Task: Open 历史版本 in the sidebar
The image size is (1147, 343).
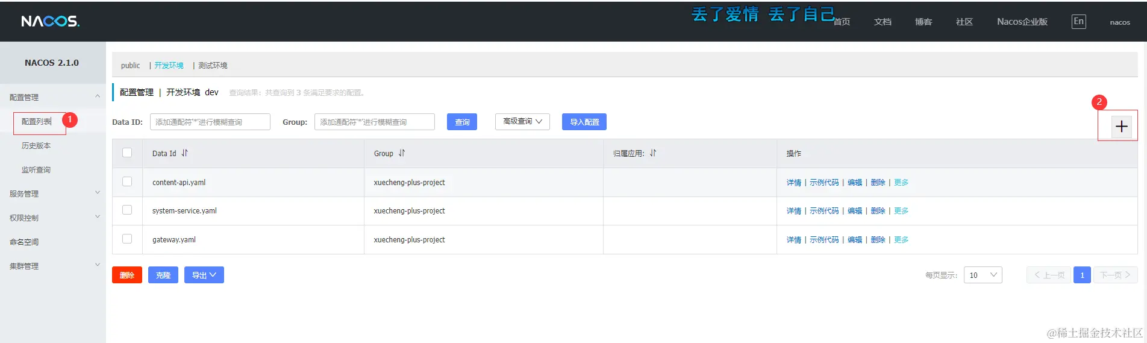Action: tap(36, 146)
